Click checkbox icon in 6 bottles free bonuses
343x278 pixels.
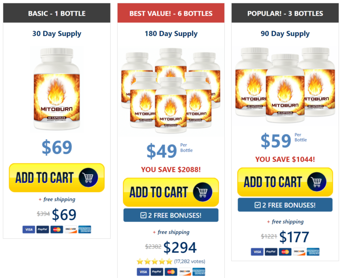click(x=143, y=216)
